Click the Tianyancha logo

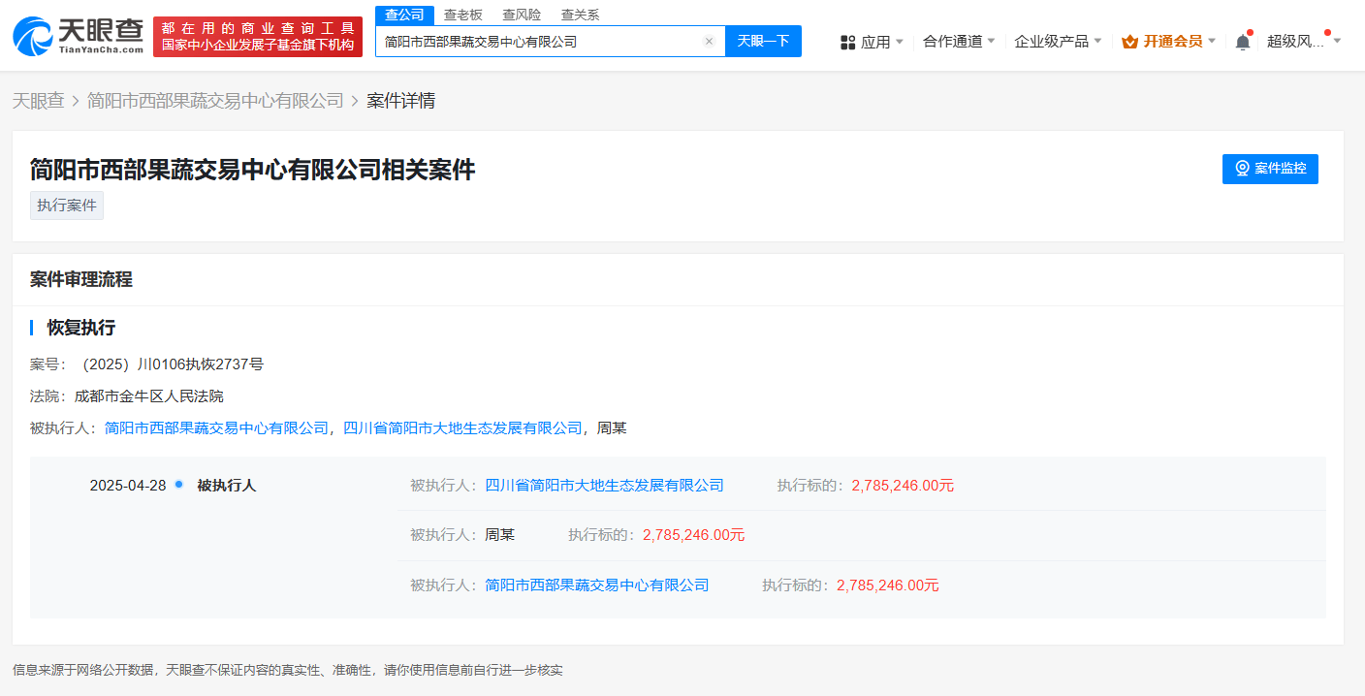click(x=78, y=36)
